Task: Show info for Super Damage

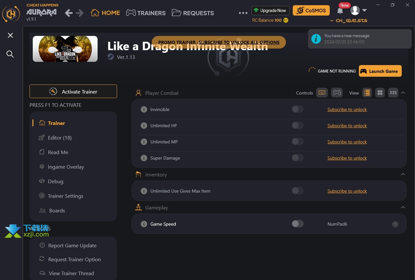Action: (x=144, y=158)
